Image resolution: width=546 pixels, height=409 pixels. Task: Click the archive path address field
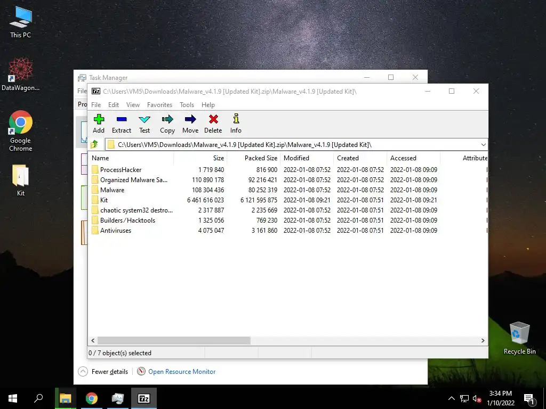click(292, 145)
